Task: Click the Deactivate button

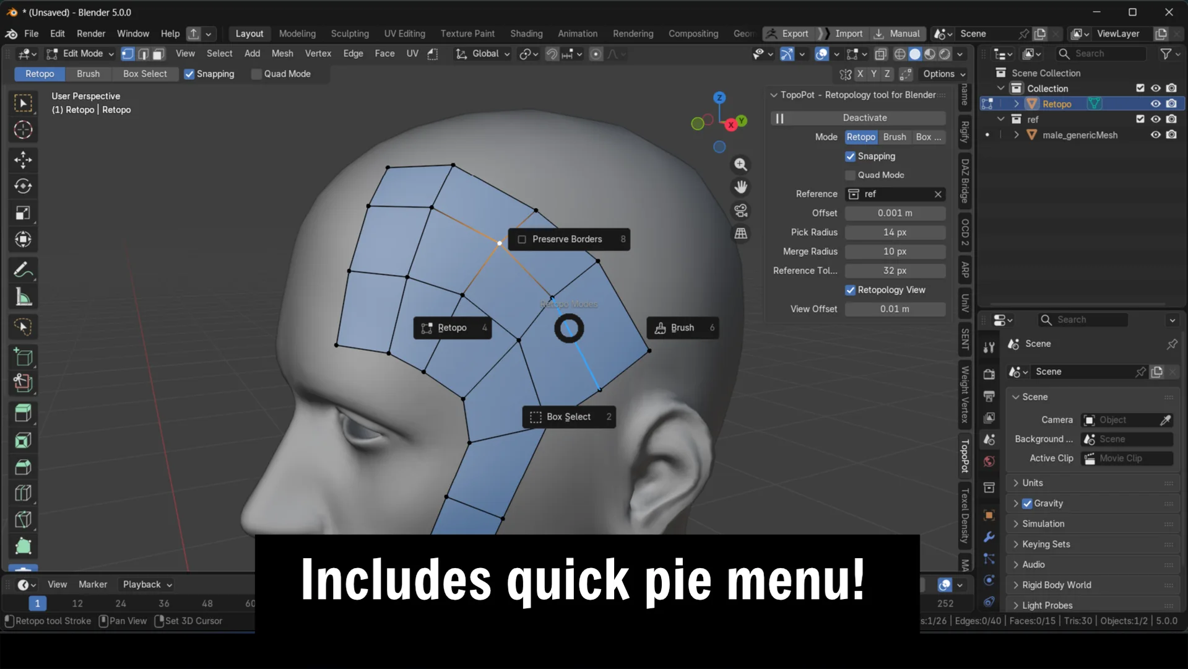Action: tap(859, 118)
